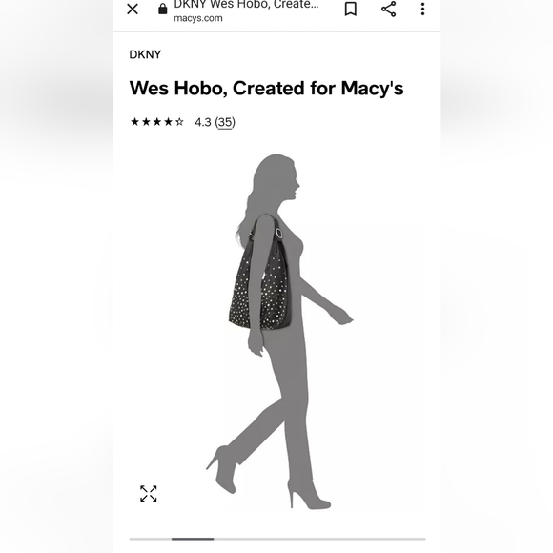Click the macys.com address text
The image size is (553, 553).
(x=198, y=18)
